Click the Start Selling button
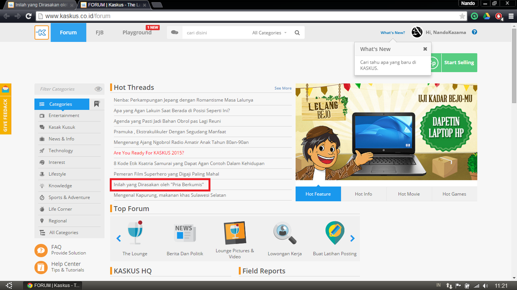Image resolution: width=517 pixels, height=290 pixels. pyautogui.click(x=459, y=63)
